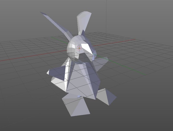Click the 3D cursor on the rabbit's head
The width and height of the screenshot is (173, 131).
(79, 48)
